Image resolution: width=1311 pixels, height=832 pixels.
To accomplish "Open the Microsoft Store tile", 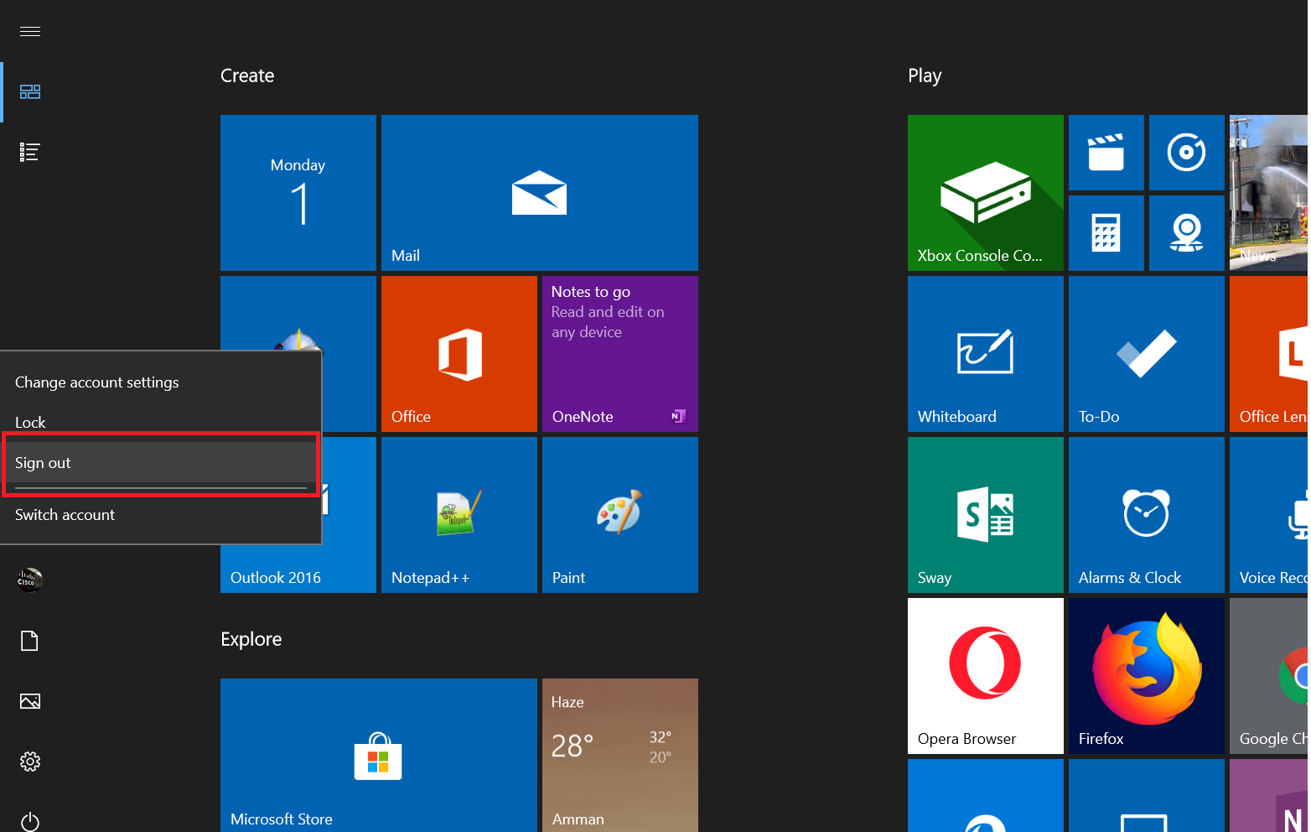I will (x=379, y=755).
